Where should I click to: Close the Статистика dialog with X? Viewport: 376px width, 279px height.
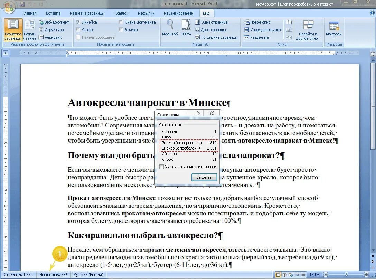tap(211, 113)
